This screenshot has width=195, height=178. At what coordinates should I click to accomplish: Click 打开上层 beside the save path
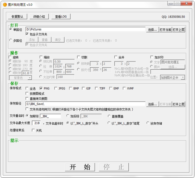[x=178, y=104]
